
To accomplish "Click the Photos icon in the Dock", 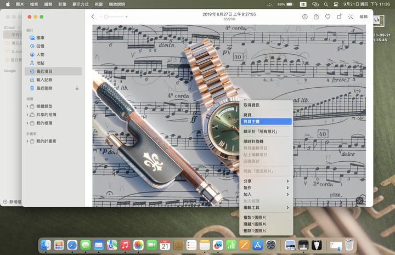I will (x=138, y=245).
